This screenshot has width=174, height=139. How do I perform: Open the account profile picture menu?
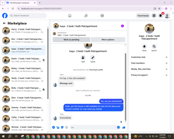[167, 16]
